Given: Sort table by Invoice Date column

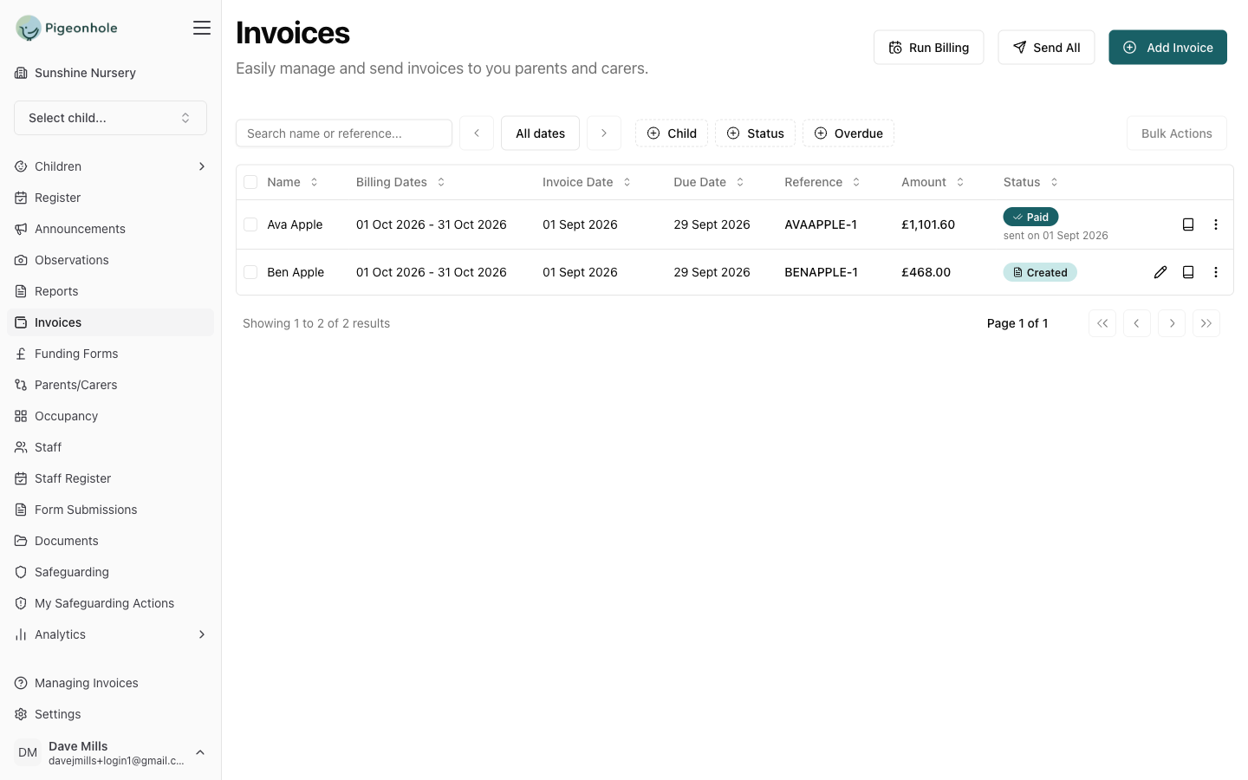Looking at the screenshot, I should point(587,182).
